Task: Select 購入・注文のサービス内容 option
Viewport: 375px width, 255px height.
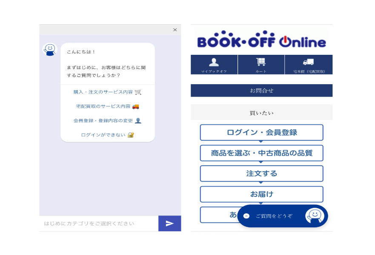Action: tap(107, 92)
